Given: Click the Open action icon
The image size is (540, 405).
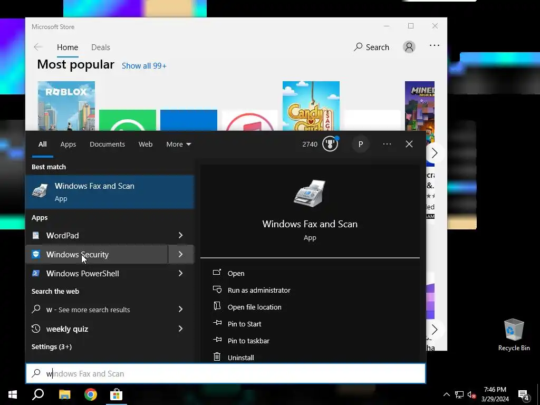Looking at the screenshot, I should [217, 273].
